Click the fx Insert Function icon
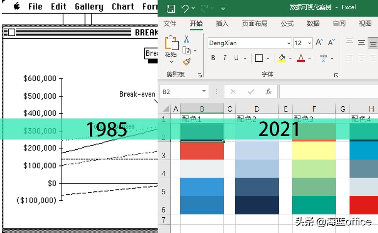 [269, 92]
